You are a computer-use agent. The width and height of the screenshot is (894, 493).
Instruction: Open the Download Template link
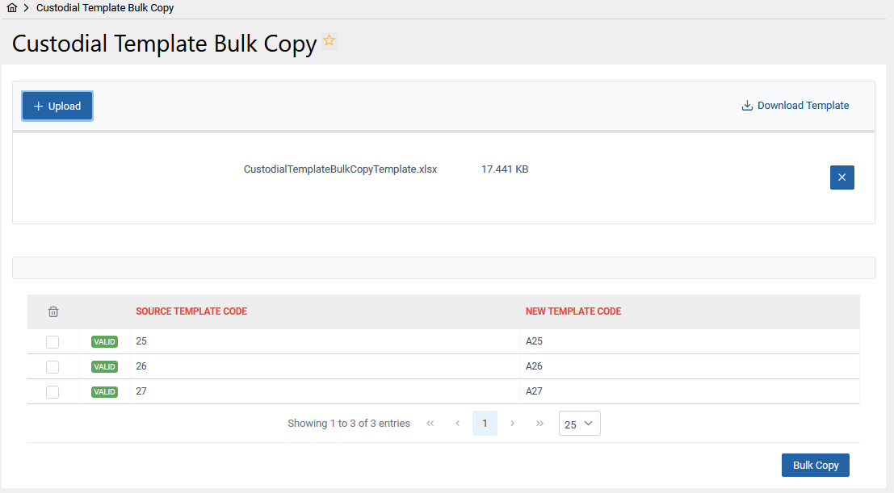(x=803, y=105)
